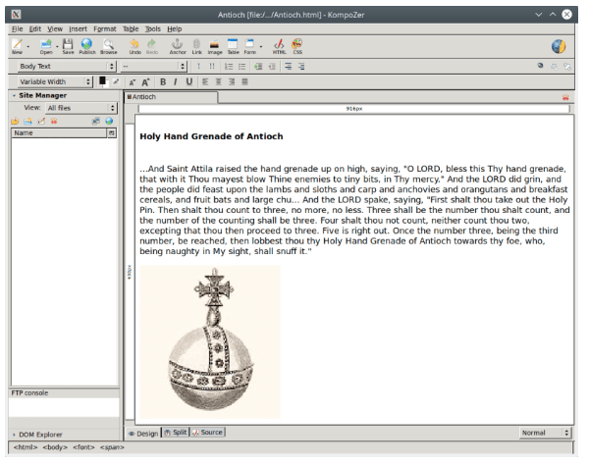The height and width of the screenshot is (464, 589).
Task: Insert a Table from toolbar
Action: (233, 46)
